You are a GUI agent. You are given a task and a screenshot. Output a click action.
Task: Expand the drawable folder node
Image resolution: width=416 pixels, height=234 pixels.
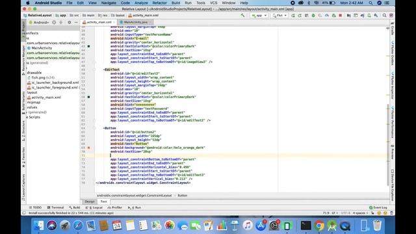click(x=34, y=73)
